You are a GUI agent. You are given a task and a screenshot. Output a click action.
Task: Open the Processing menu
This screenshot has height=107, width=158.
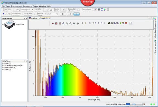[28, 6]
